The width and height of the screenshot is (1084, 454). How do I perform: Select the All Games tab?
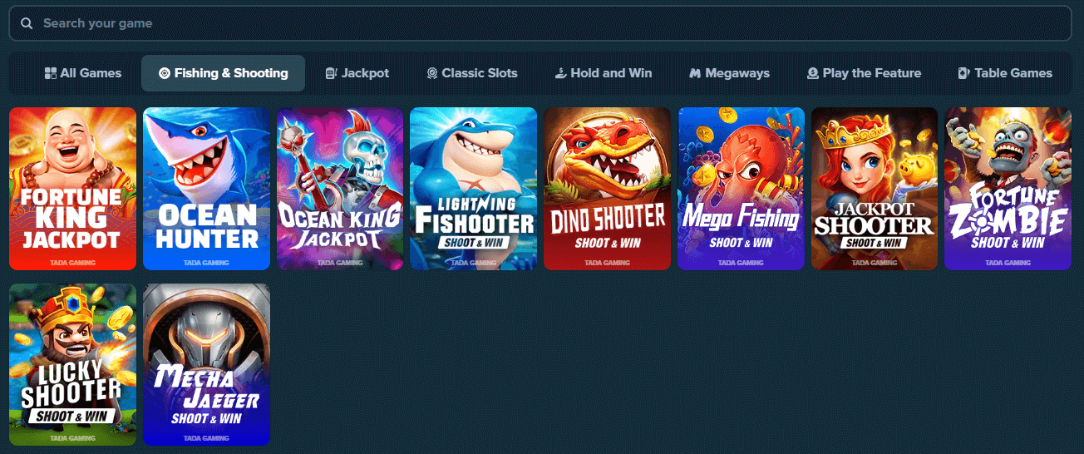(x=82, y=73)
